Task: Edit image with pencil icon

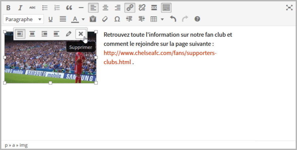Action: pos(68,34)
